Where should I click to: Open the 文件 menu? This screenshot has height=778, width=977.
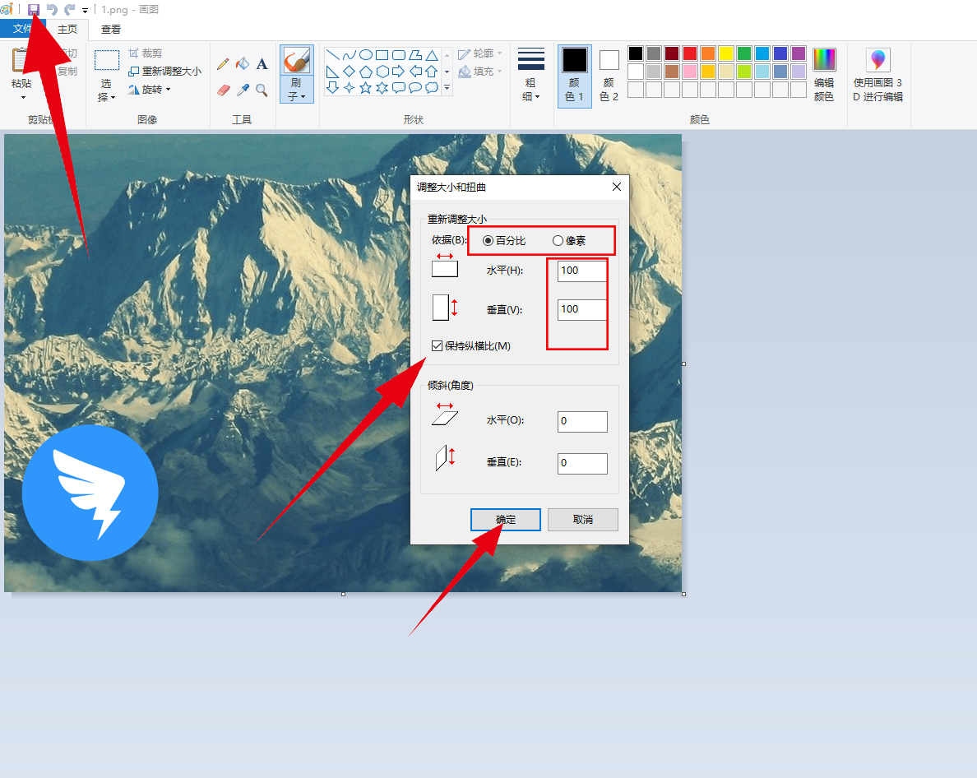(x=22, y=29)
